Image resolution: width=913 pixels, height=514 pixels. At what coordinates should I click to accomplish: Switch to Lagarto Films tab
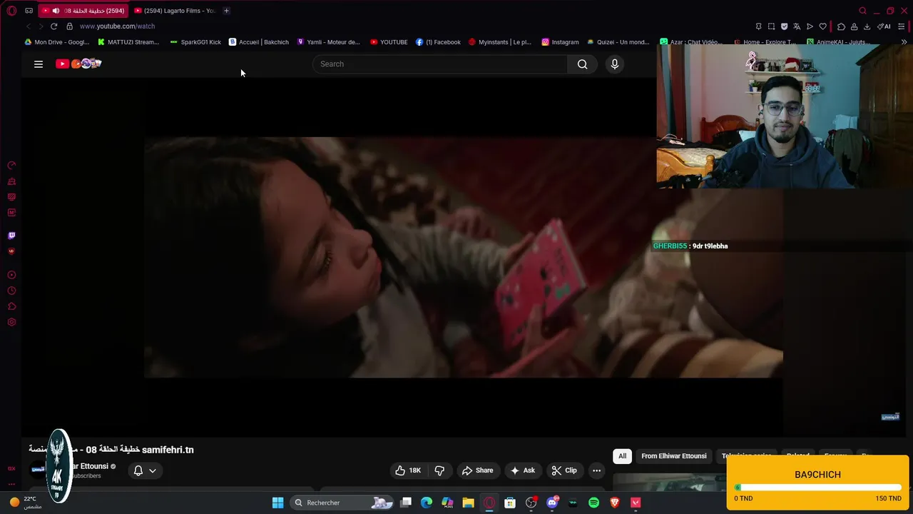click(x=175, y=11)
